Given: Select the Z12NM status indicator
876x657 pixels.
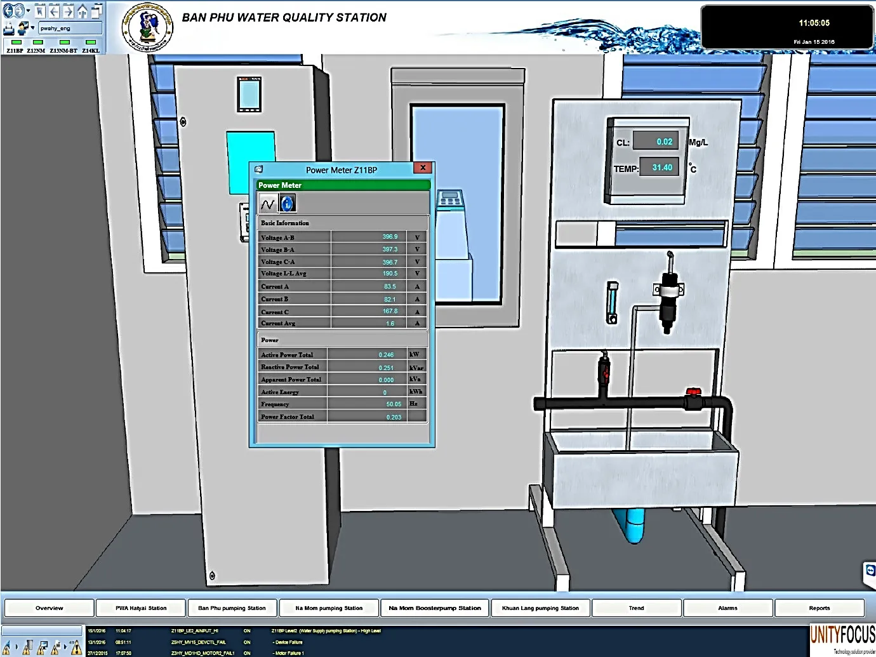Looking at the screenshot, I should coord(37,43).
